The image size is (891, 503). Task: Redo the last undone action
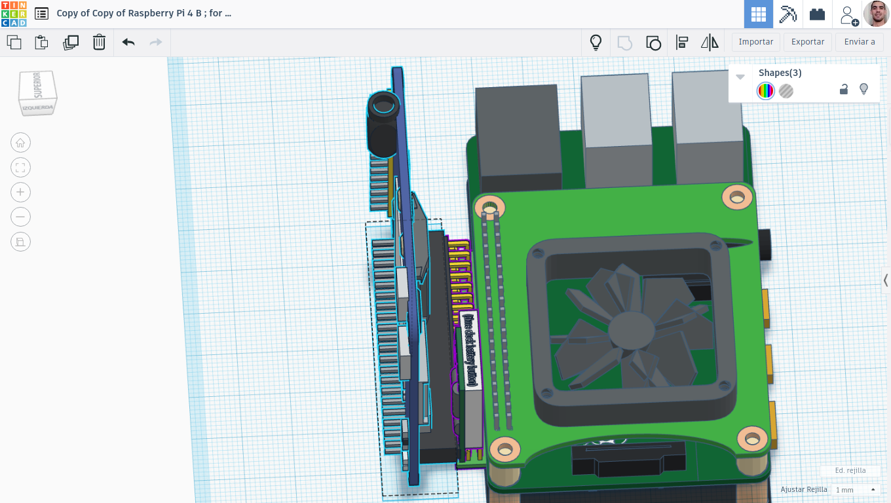coord(156,43)
